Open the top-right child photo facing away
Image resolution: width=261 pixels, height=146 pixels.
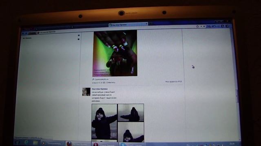(130, 113)
